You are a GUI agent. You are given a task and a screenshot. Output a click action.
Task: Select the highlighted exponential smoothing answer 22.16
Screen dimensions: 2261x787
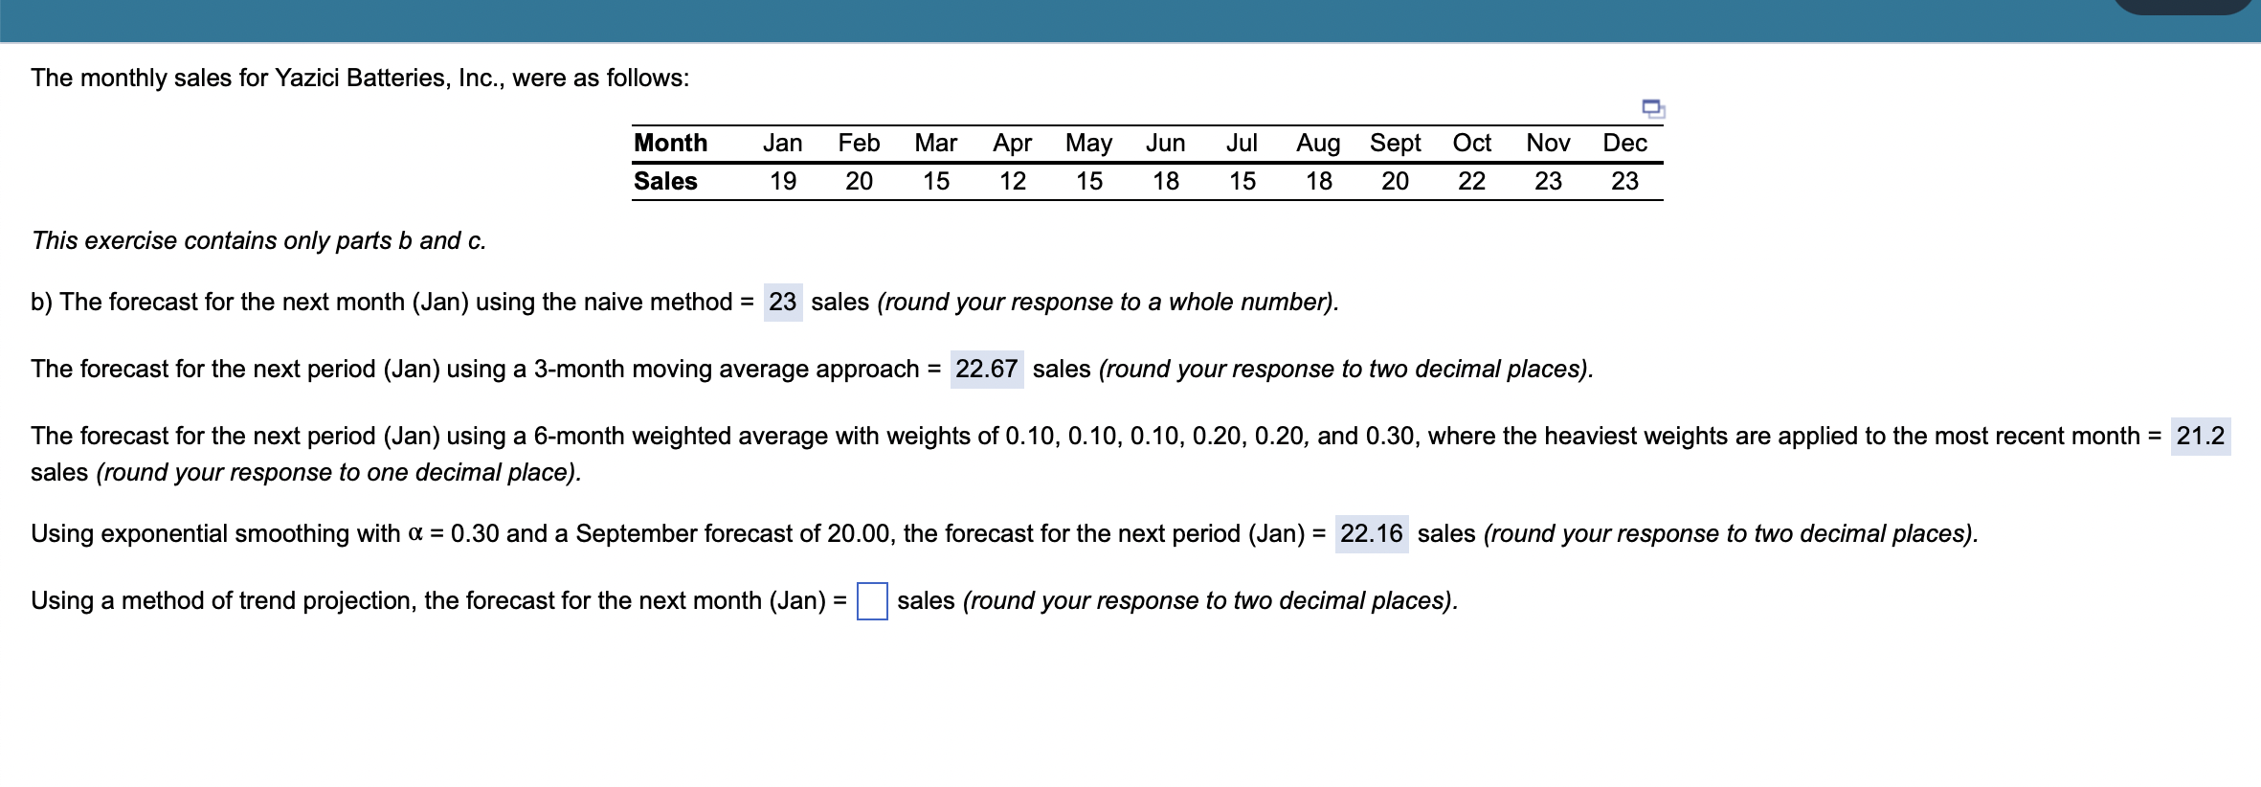click(x=1373, y=533)
